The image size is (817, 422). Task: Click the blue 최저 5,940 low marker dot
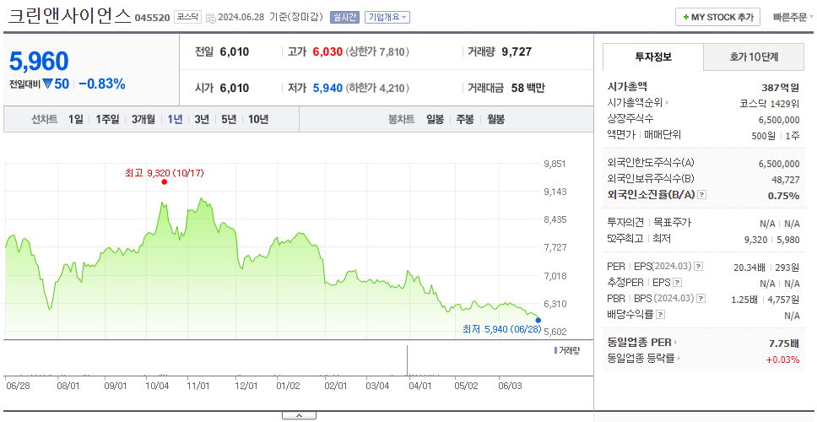click(538, 321)
